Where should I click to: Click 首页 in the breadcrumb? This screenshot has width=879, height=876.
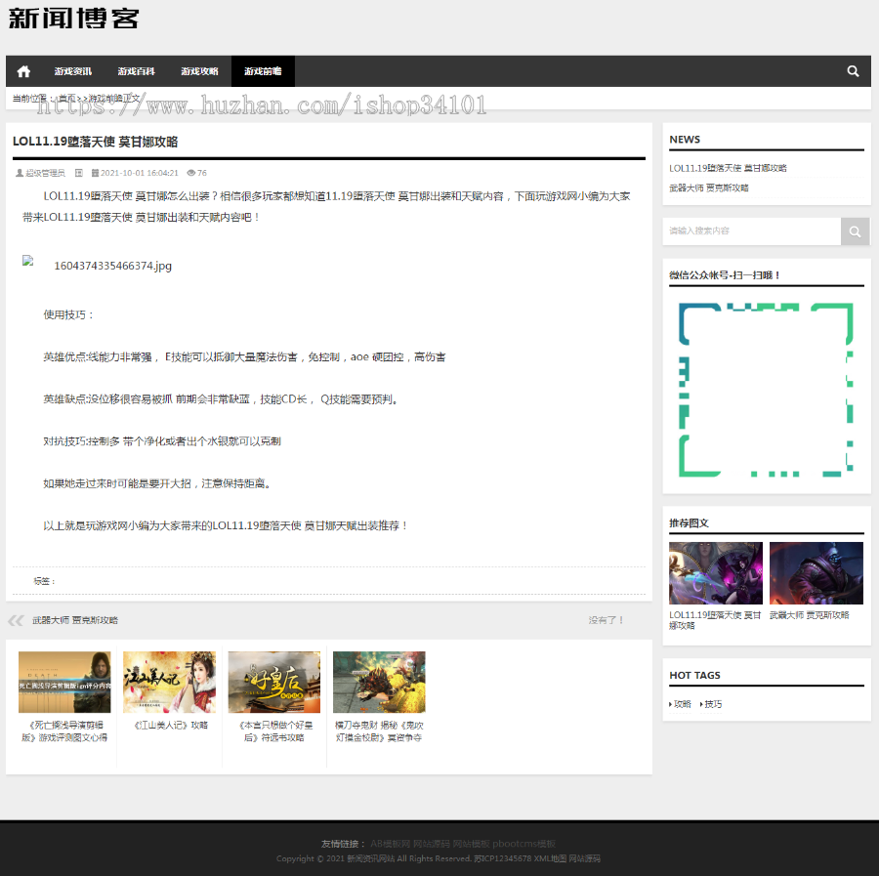pos(67,98)
